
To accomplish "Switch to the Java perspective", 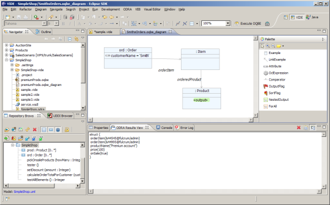I will click(312, 17).
